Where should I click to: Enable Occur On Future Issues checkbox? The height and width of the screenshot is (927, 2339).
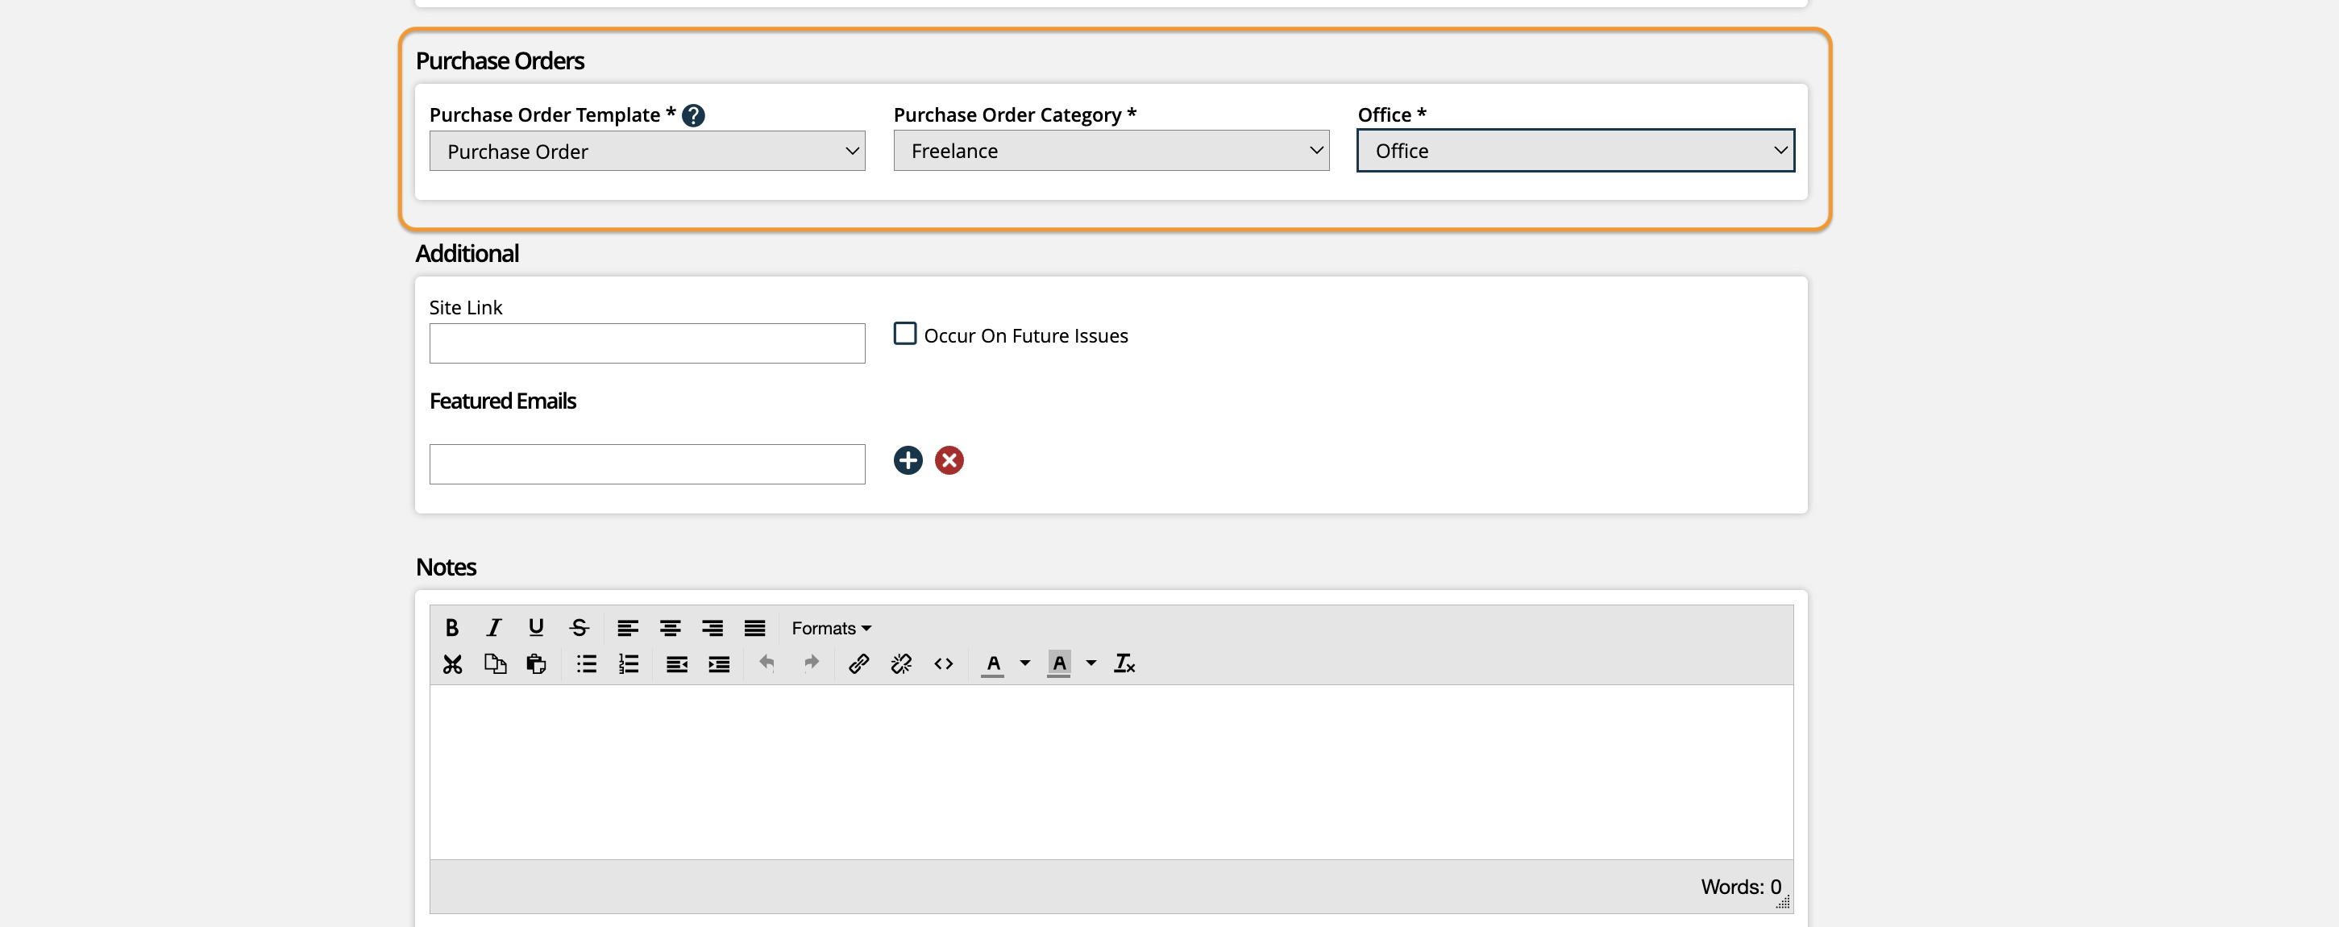tap(904, 333)
